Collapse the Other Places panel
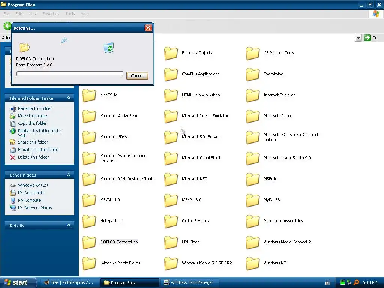The height and width of the screenshot is (288, 384). click(69, 175)
